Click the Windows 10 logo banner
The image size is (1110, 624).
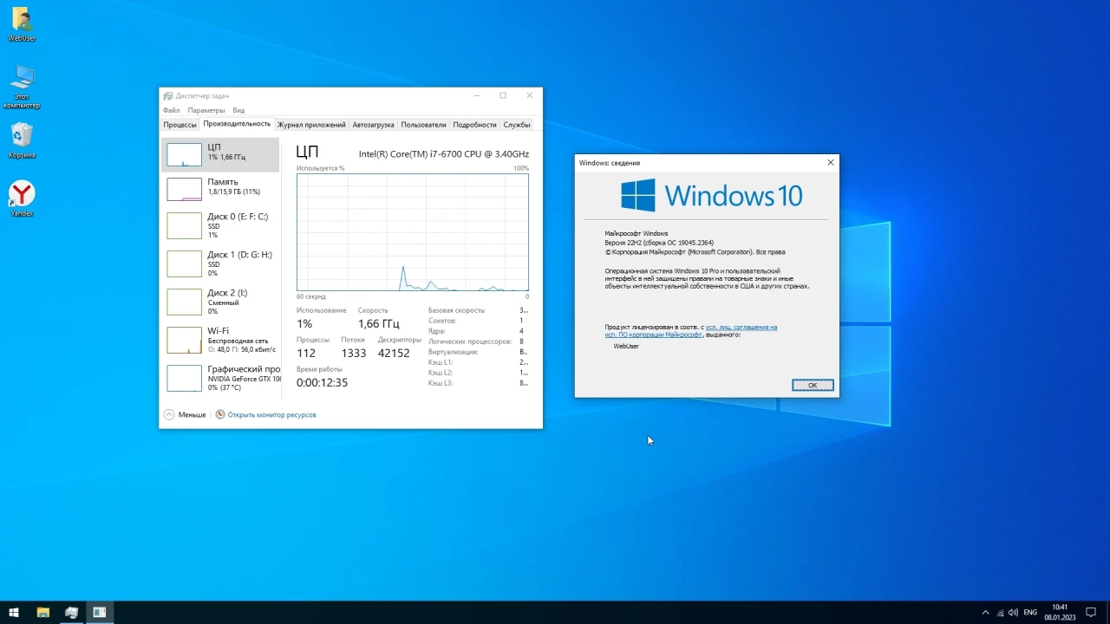pyautogui.click(x=712, y=195)
